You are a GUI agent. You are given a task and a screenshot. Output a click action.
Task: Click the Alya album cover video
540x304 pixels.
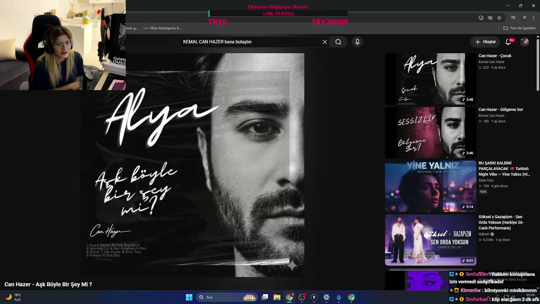click(193, 165)
